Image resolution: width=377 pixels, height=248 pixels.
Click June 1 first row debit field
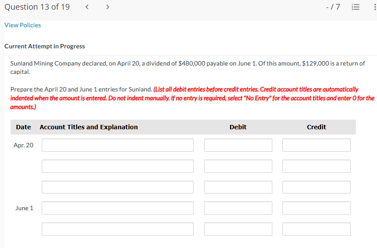(x=238, y=208)
